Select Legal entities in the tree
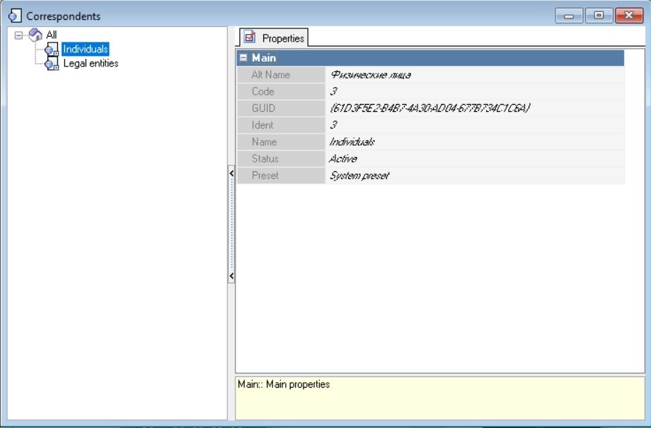The width and height of the screenshot is (651, 428). click(x=91, y=63)
